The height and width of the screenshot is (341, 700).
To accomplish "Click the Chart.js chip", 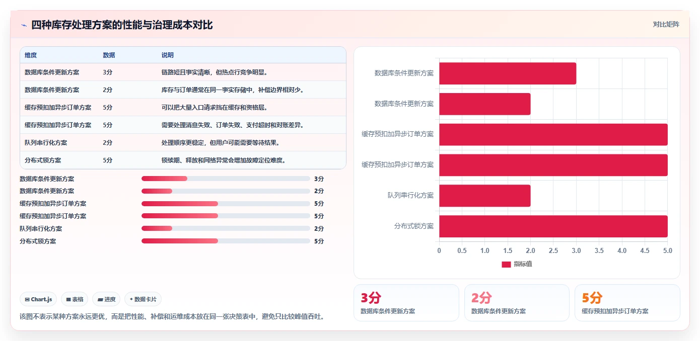I will pos(38,299).
